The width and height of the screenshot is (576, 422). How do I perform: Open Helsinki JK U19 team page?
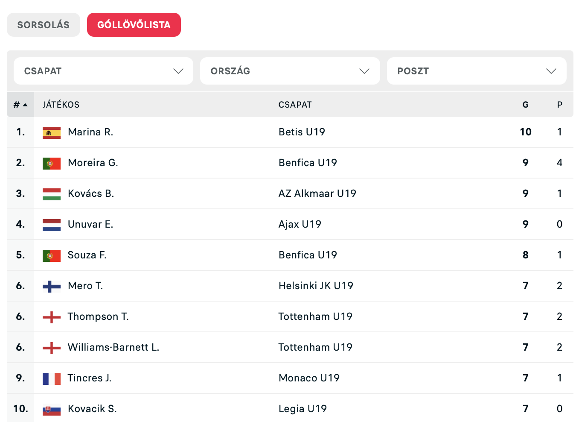[x=316, y=286]
